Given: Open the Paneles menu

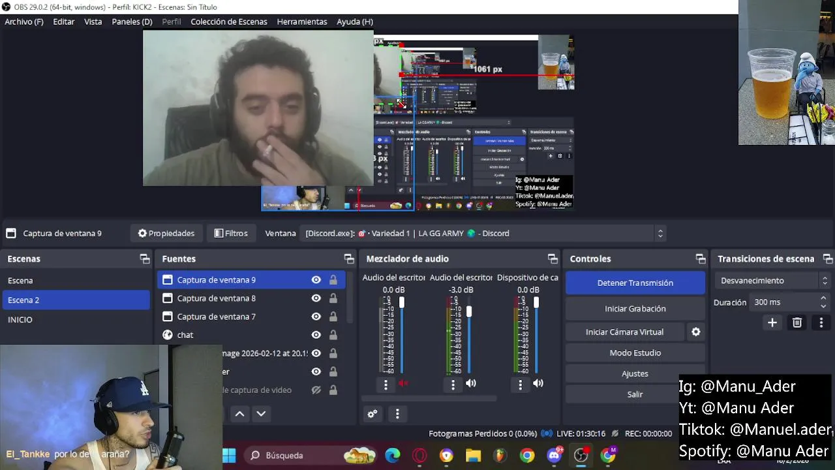Looking at the screenshot, I should point(132,22).
